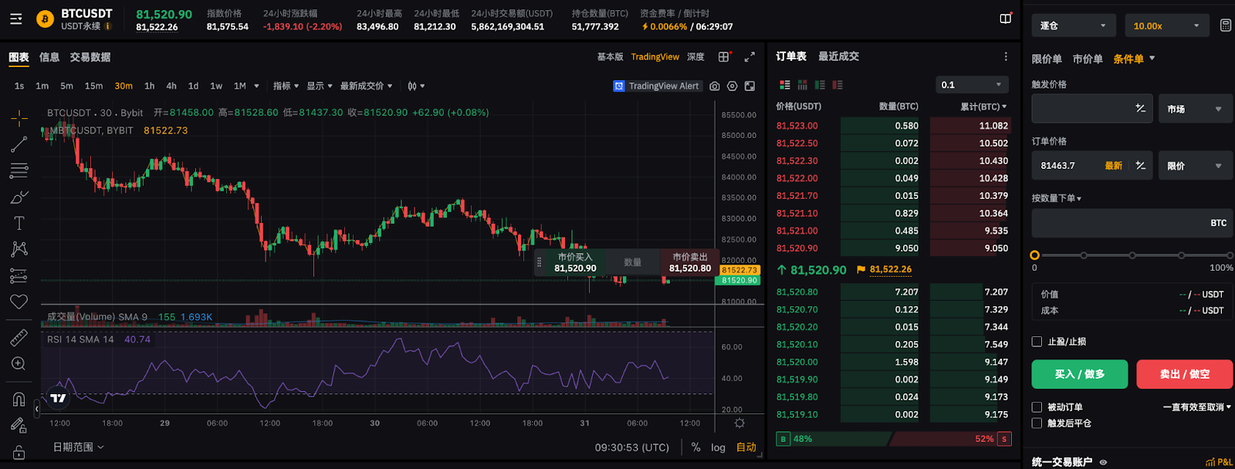Click the order quantity slider handle

[1035, 255]
